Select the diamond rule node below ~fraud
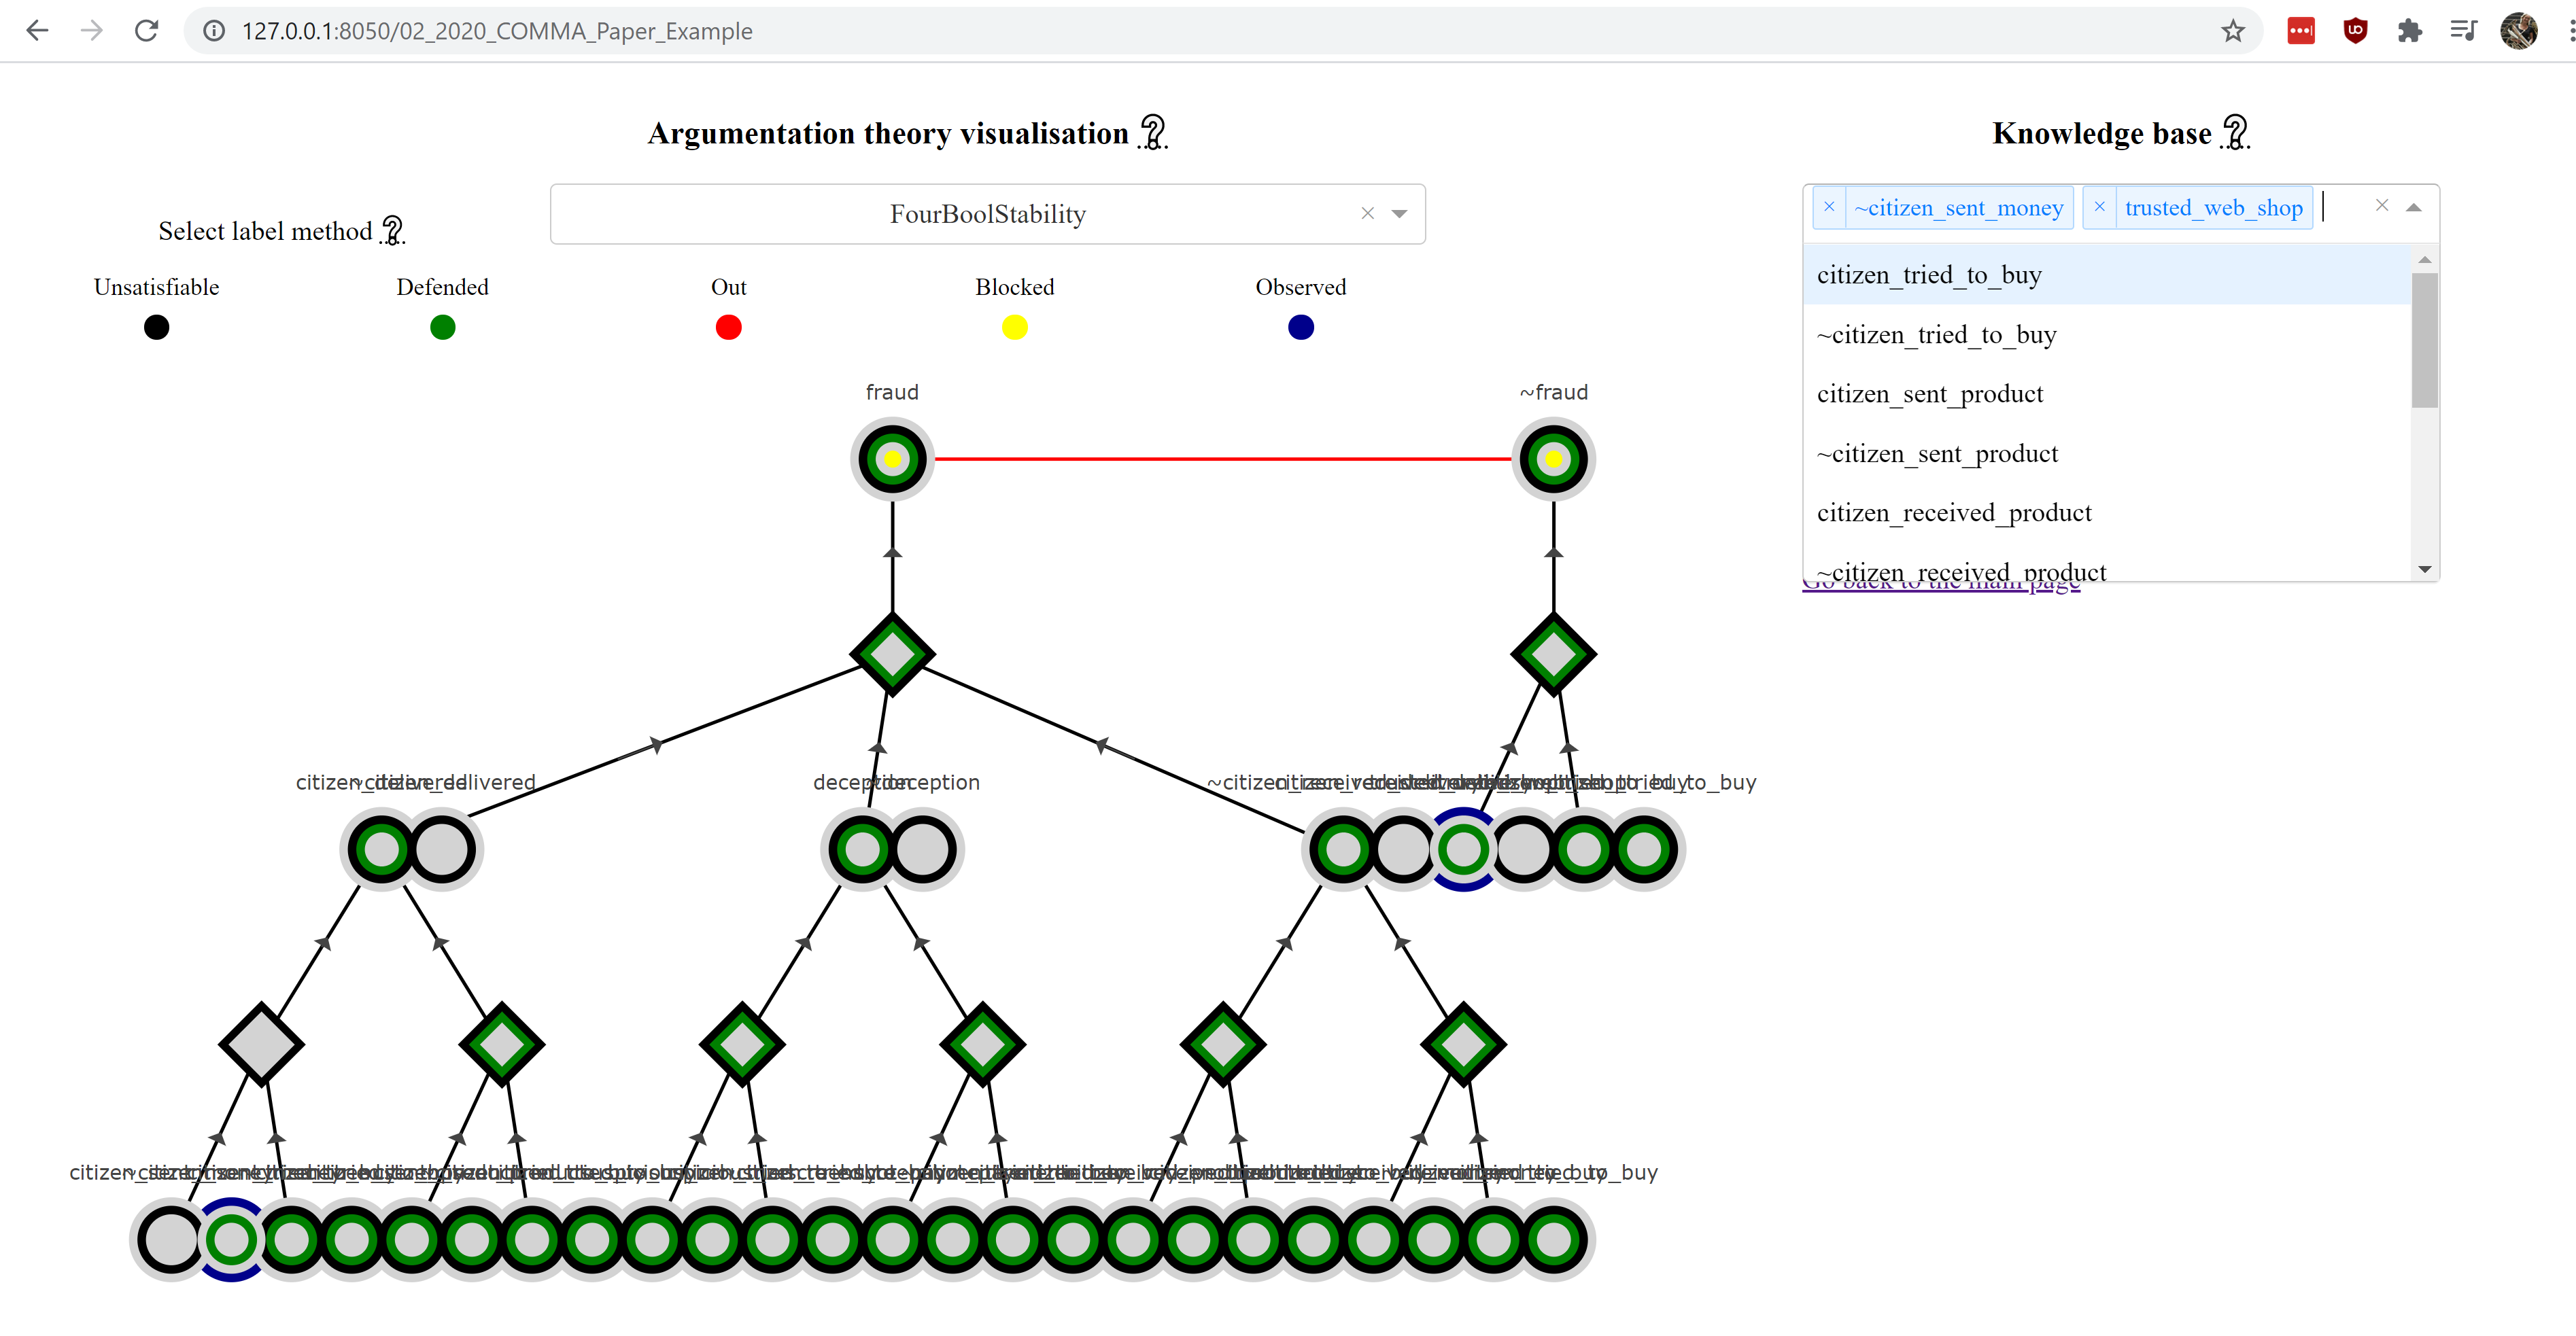The image size is (2576, 1336). (1553, 654)
